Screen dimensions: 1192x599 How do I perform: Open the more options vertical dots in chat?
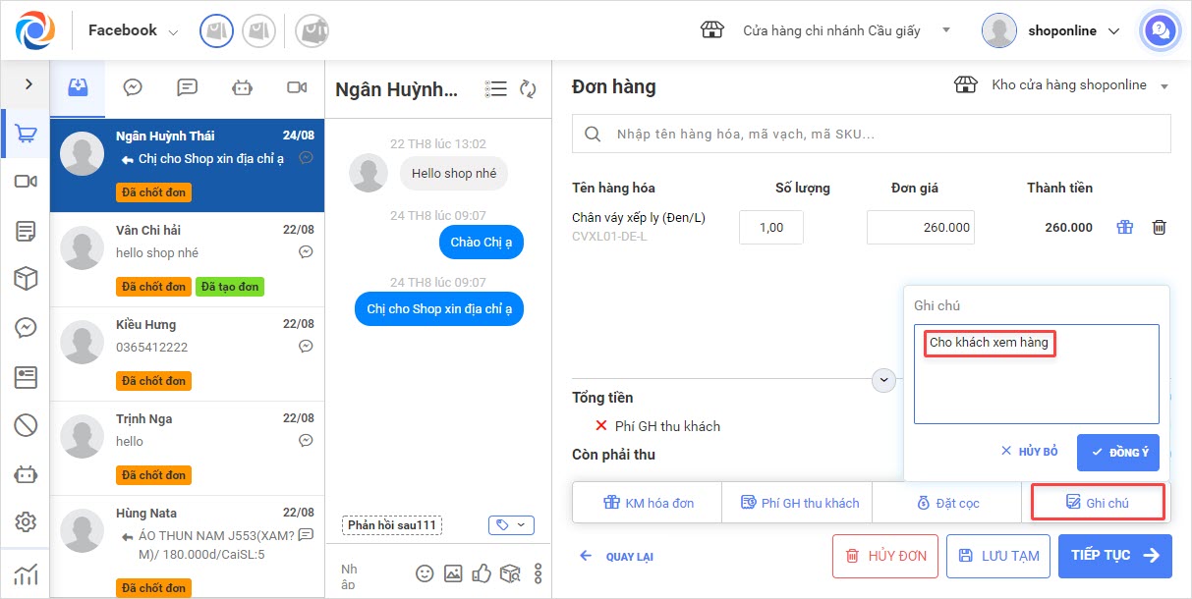[x=538, y=573]
